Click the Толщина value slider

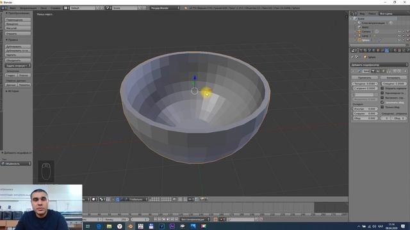click(x=365, y=84)
